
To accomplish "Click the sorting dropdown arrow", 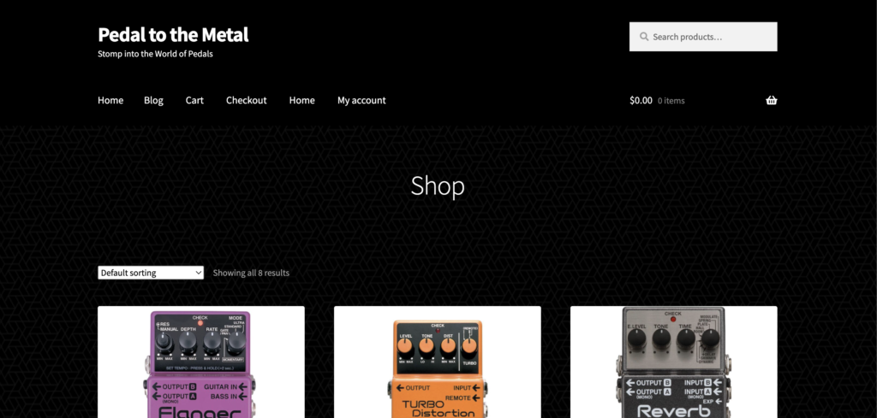I will 199,273.
